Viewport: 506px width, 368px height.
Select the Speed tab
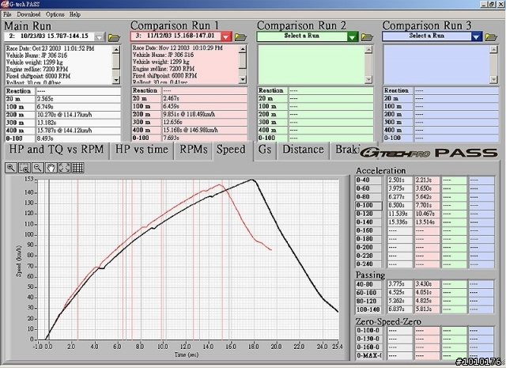pyautogui.click(x=231, y=150)
